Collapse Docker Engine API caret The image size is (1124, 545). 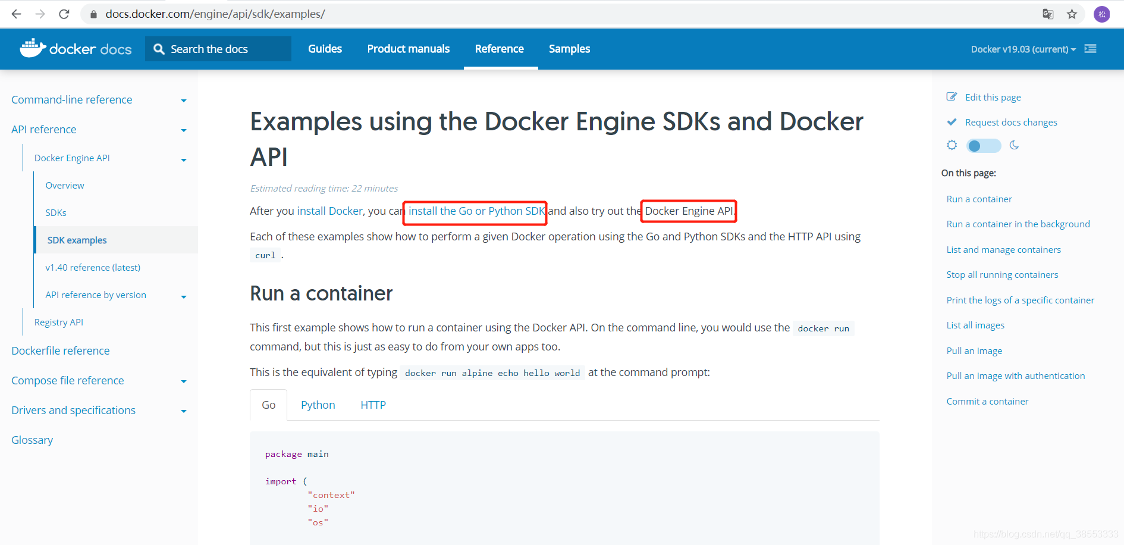pyautogui.click(x=184, y=159)
